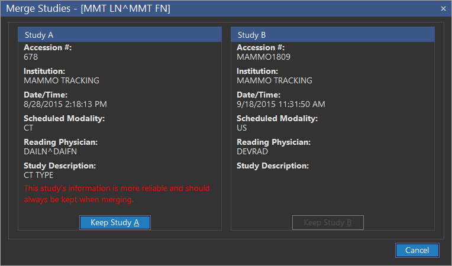Click reading physician DAILN^DAIFN
The image size is (452, 266).
tap(50, 151)
